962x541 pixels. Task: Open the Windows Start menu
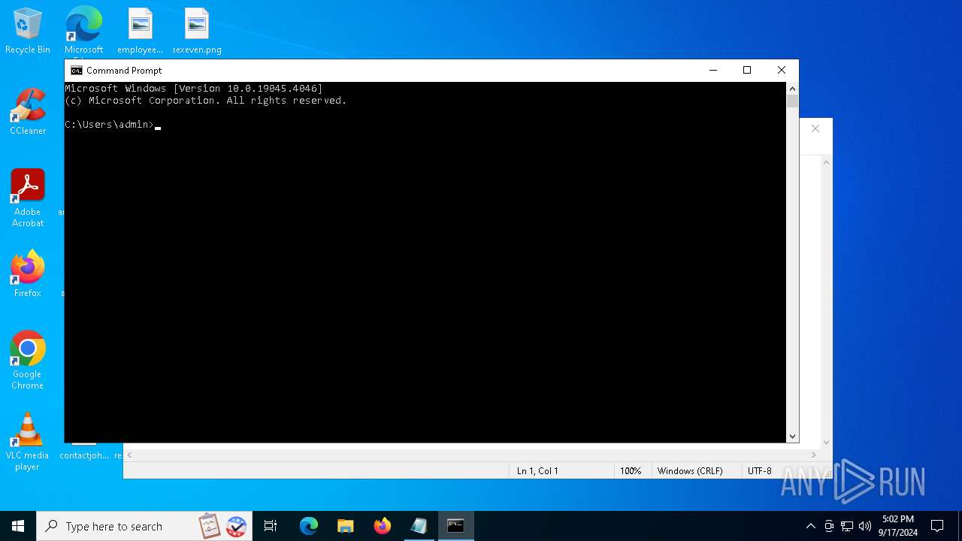click(x=18, y=526)
